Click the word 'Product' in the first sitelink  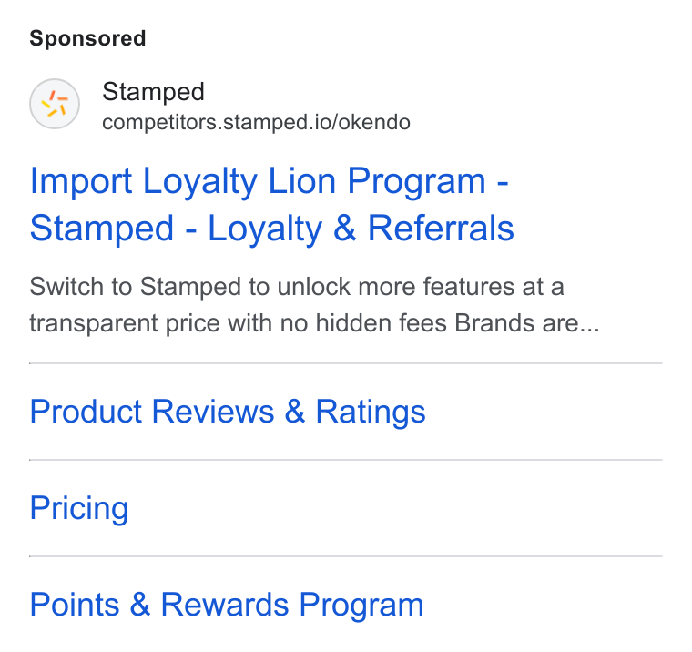pyautogui.click(x=86, y=412)
